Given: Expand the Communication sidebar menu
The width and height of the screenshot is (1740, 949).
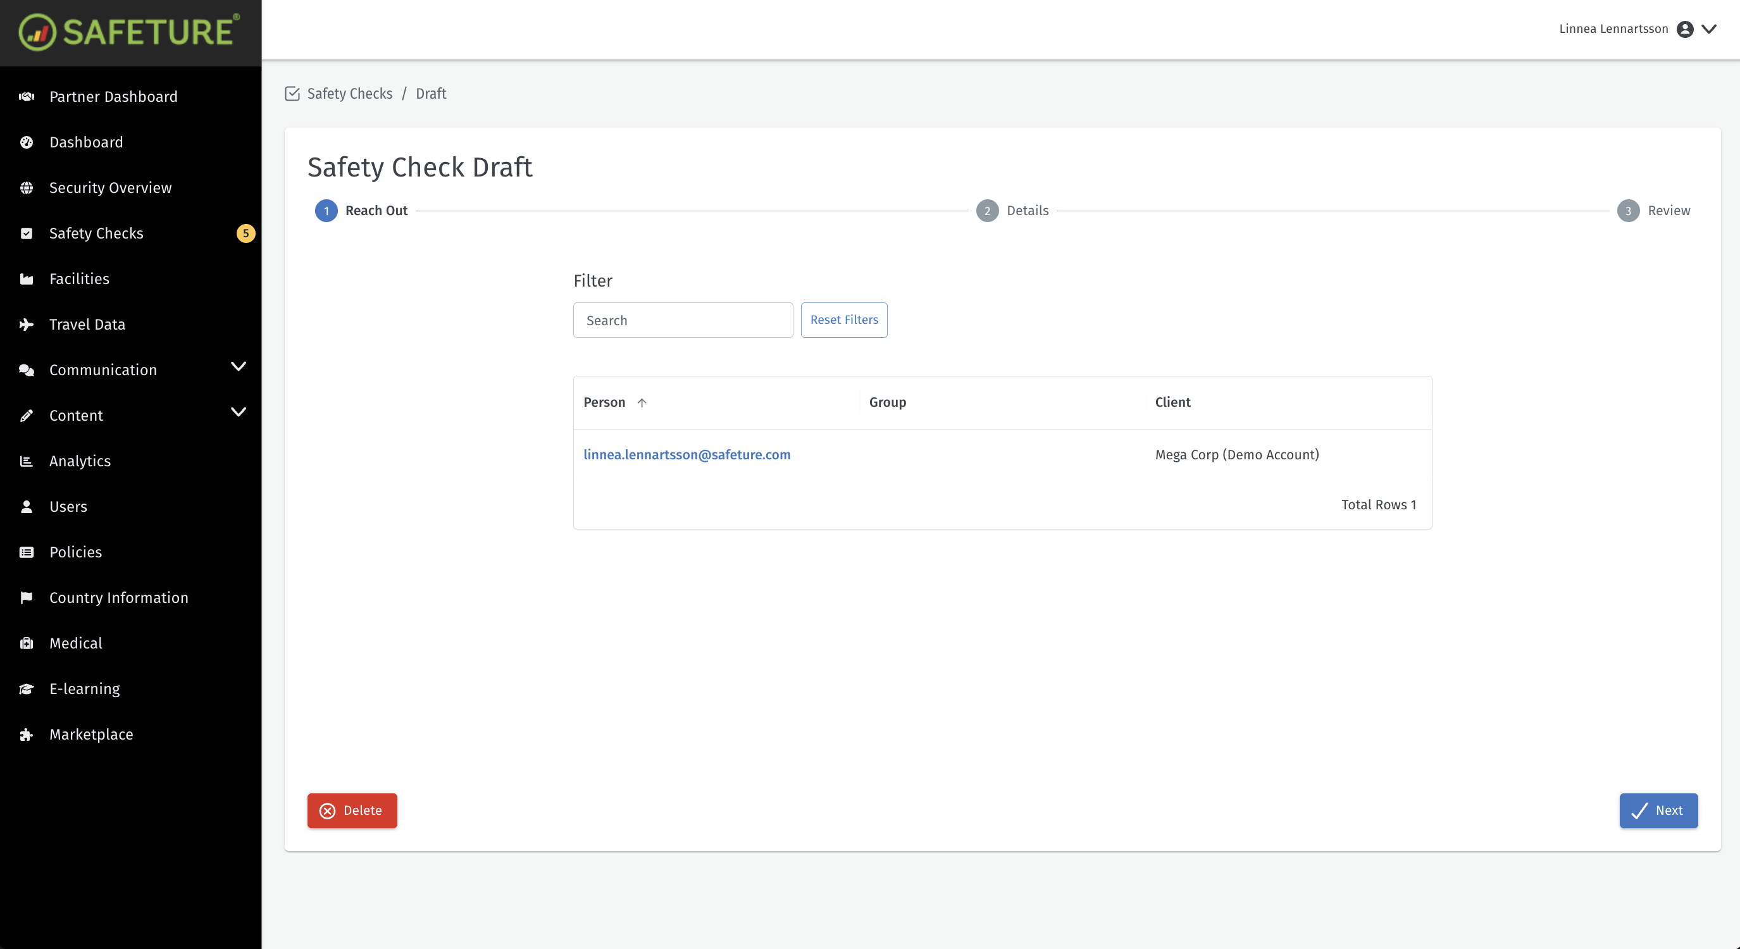Looking at the screenshot, I should coord(238,367).
